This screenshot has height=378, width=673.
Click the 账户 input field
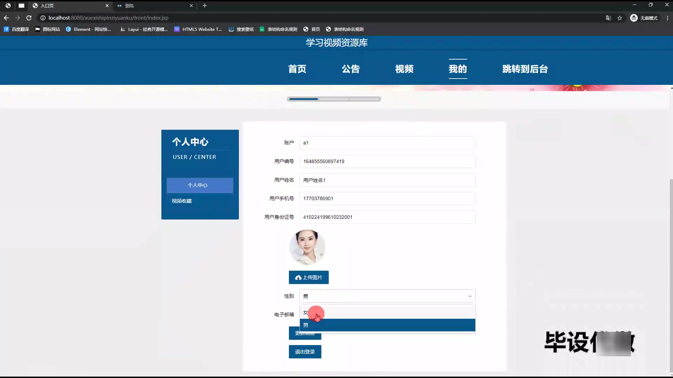[x=387, y=143]
